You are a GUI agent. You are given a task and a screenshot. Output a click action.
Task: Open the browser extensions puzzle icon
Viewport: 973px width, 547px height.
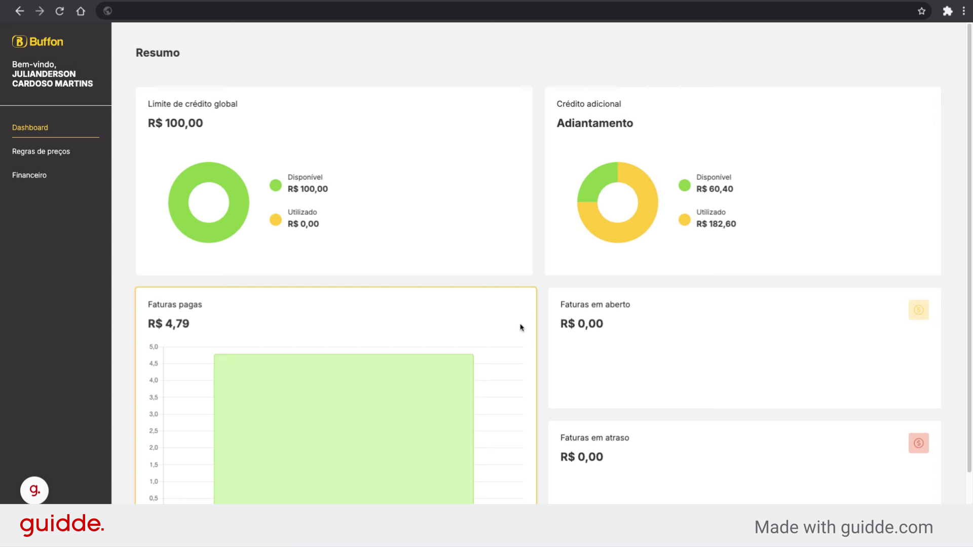coord(947,11)
